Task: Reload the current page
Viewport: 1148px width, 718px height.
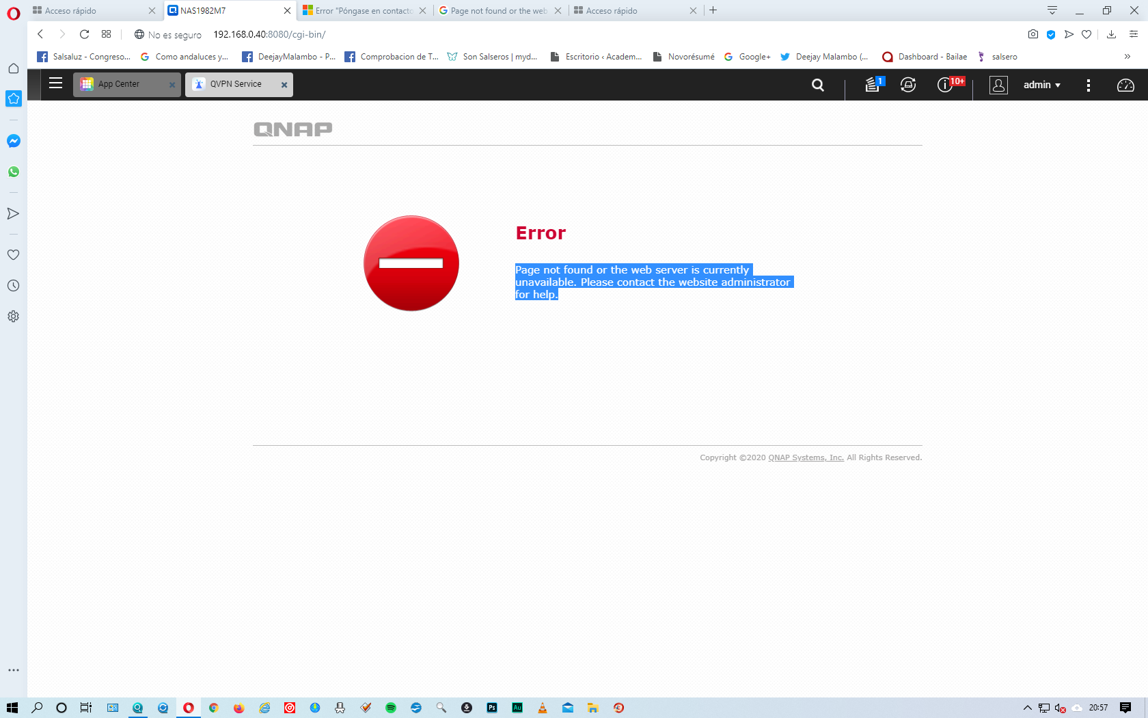Action: (x=84, y=34)
